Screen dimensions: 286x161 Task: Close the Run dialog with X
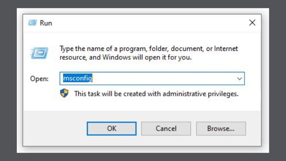pos(252,23)
